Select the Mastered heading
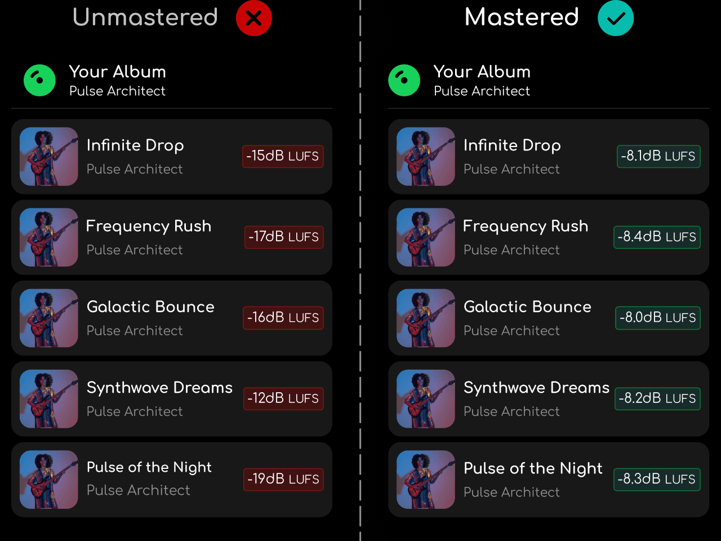 [522, 17]
